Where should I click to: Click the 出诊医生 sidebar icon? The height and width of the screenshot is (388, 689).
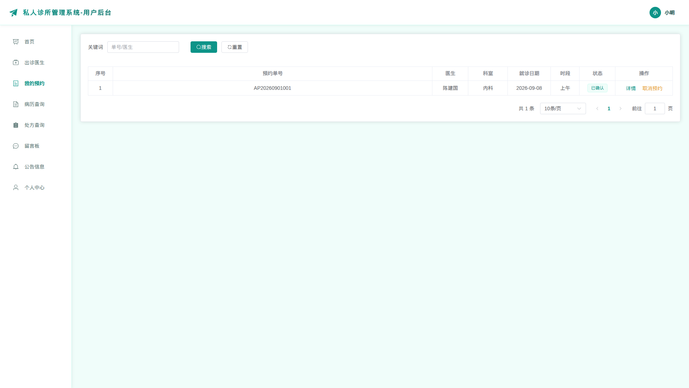[16, 63]
